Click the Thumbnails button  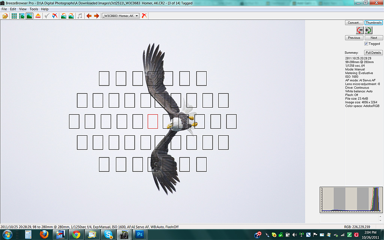374,22
